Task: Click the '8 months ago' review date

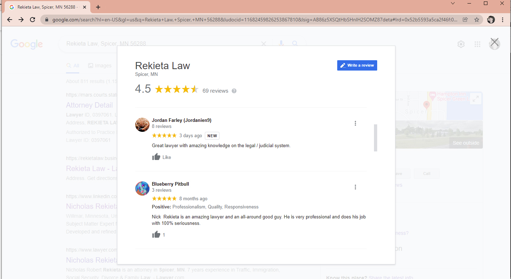Action: (193, 199)
